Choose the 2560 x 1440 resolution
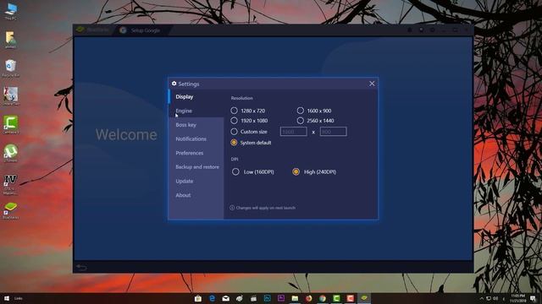The width and height of the screenshot is (542, 304). pyautogui.click(x=301, y=121)
